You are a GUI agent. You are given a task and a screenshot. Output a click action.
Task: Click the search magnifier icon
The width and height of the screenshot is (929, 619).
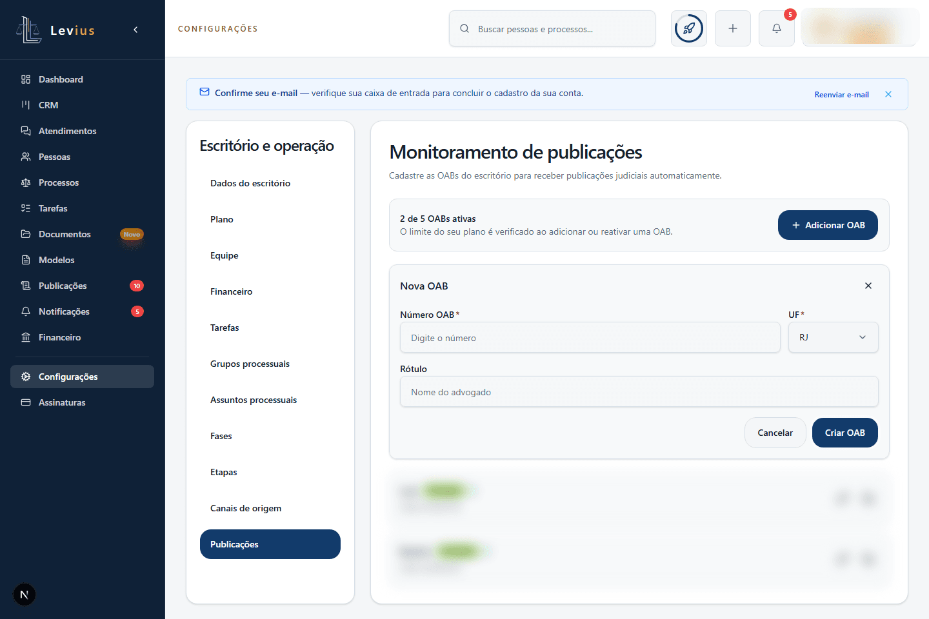[x=464, y=28]
